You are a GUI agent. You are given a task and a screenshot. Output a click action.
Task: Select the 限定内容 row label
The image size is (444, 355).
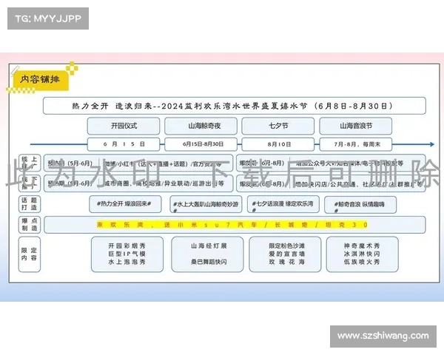point(30,254)
